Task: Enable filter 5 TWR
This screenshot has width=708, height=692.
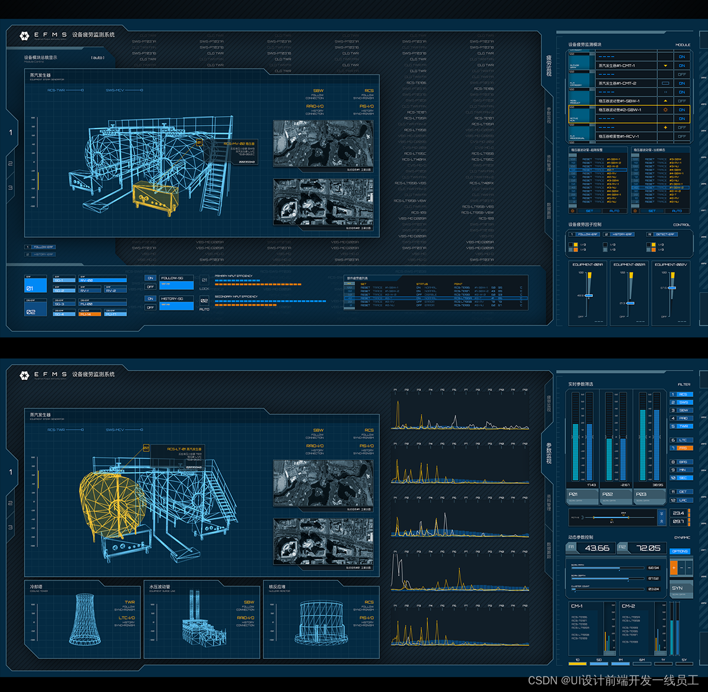Action: 681,426
